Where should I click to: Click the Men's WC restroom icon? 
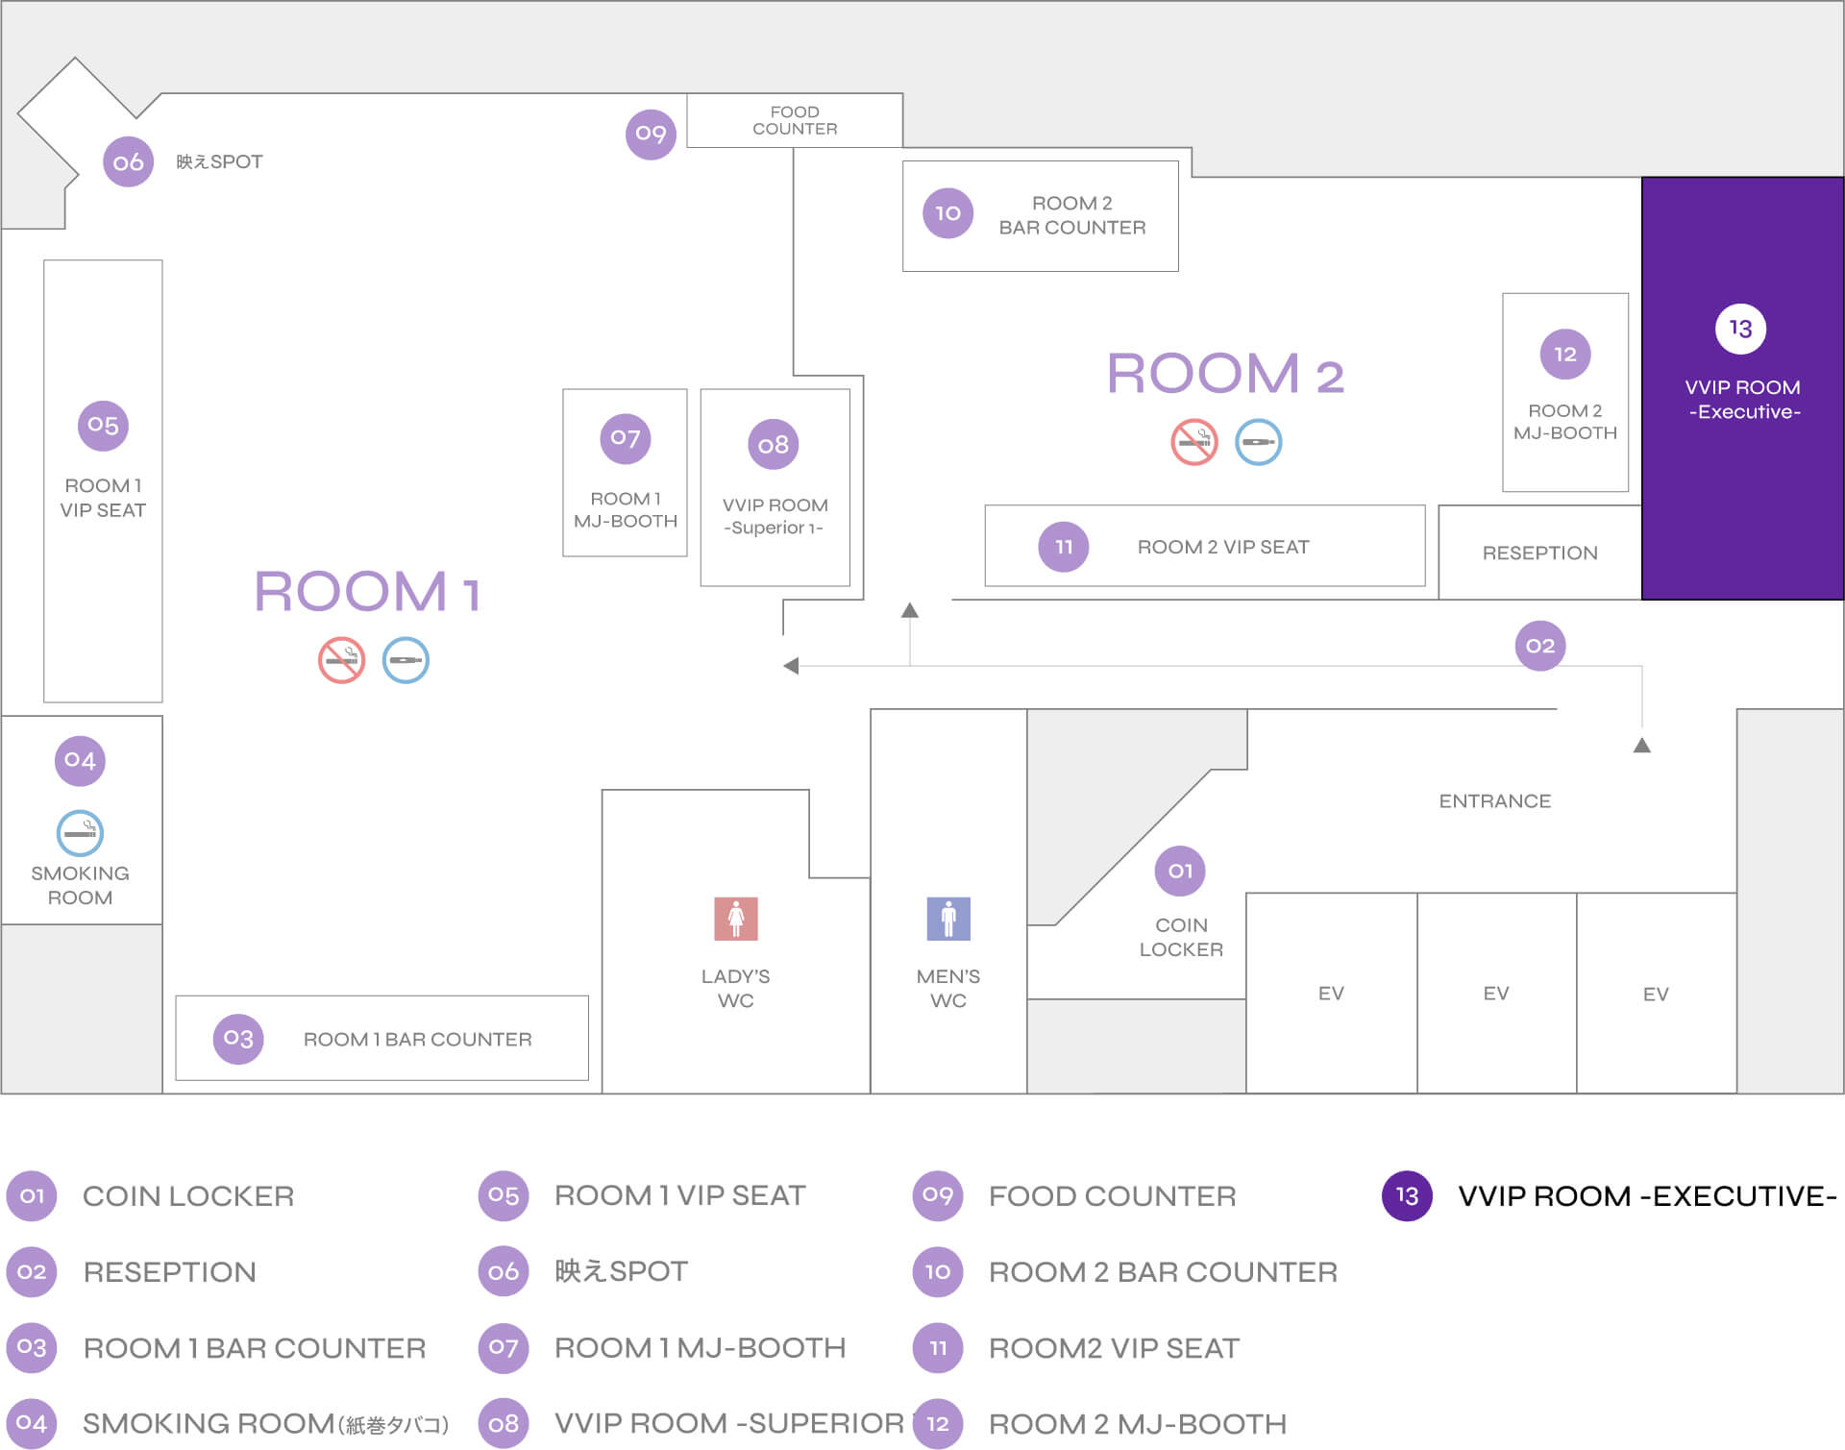coord(947,919)
